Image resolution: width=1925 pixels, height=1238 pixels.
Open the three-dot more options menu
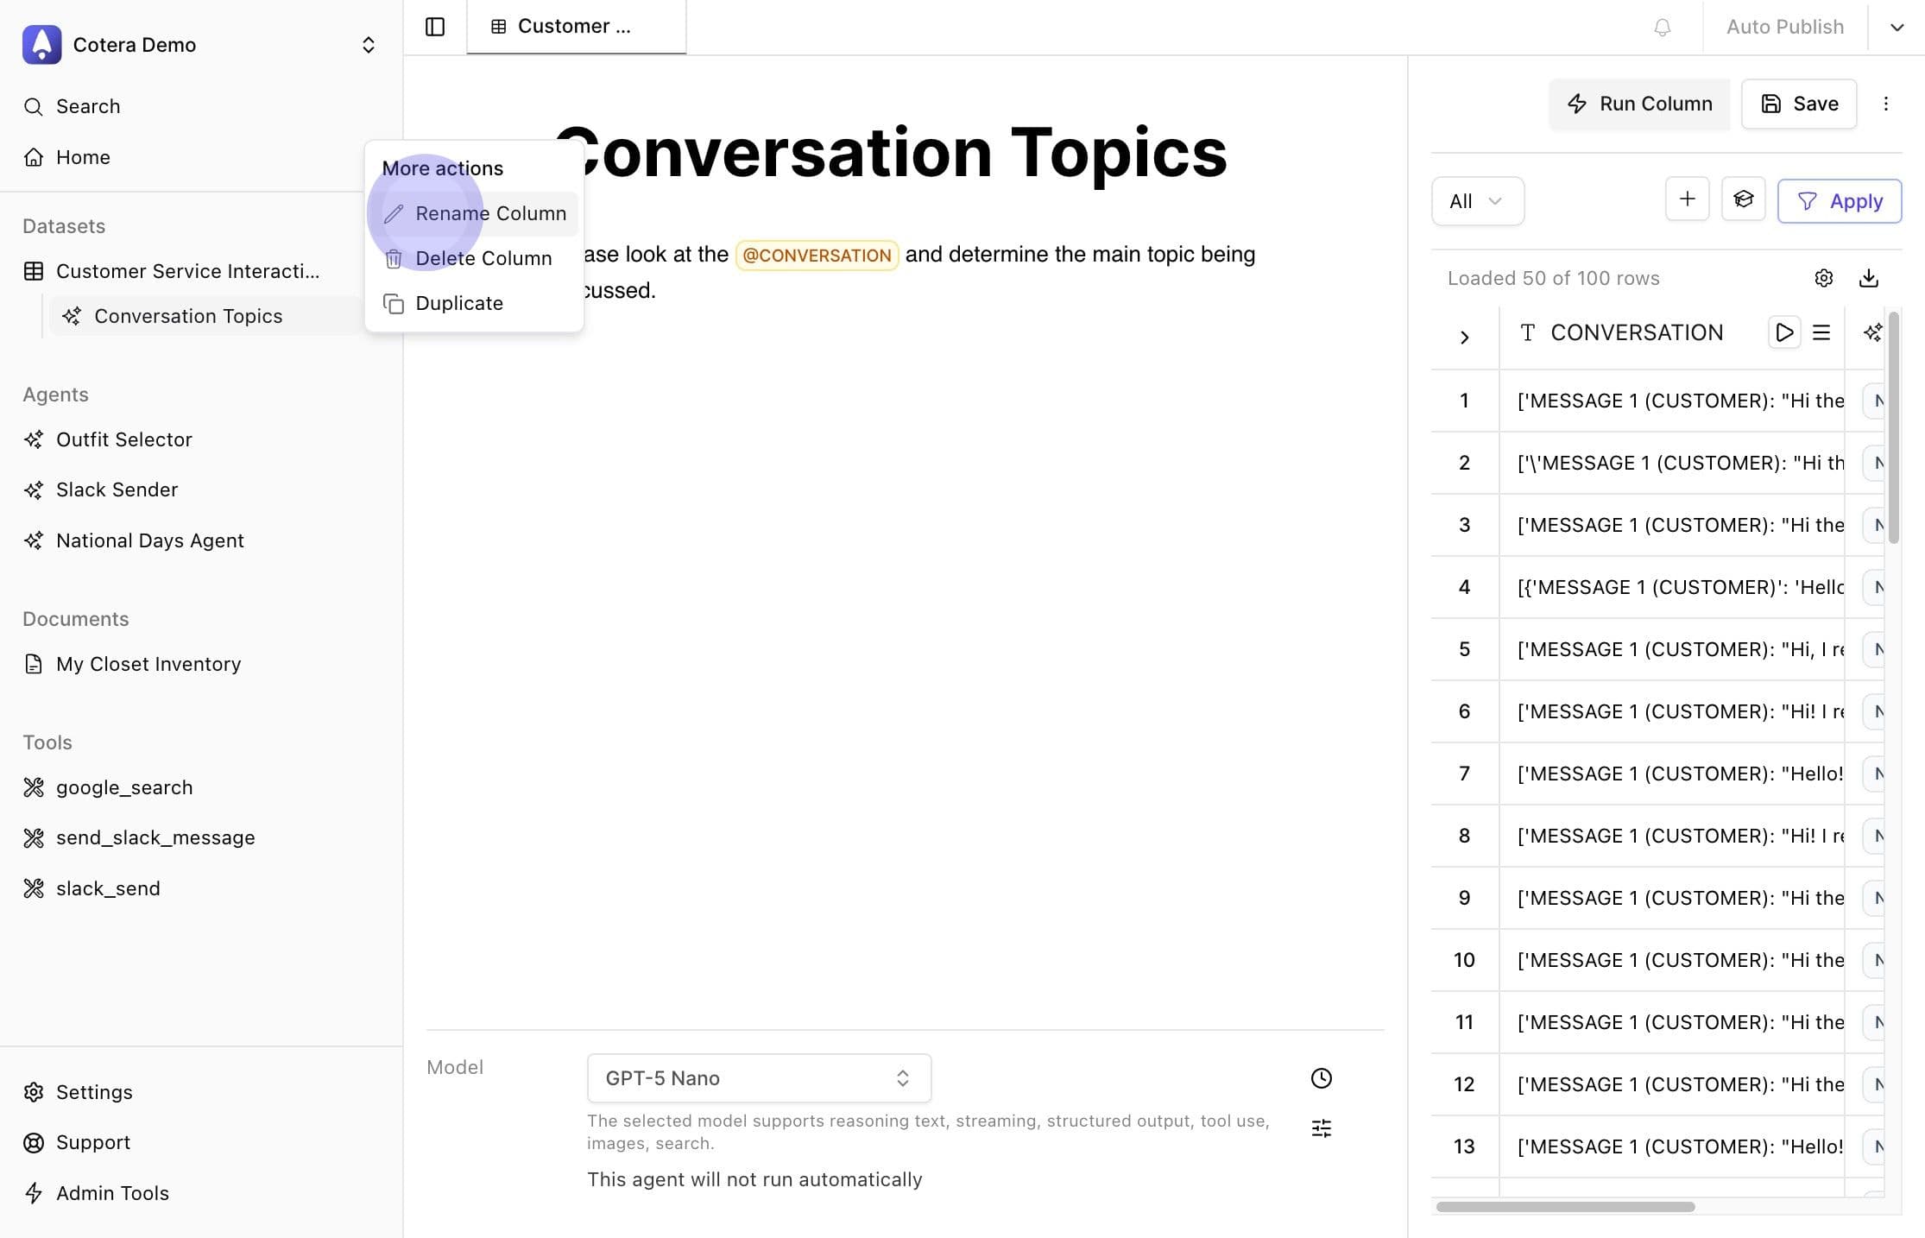[x=1885, y=104]
